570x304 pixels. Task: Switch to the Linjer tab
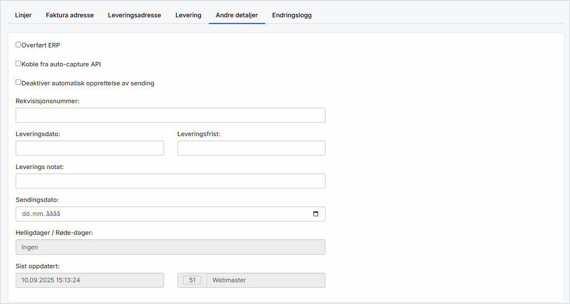[23, 15]
